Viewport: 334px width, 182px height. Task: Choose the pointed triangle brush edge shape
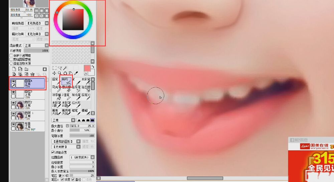coord(79,120)
